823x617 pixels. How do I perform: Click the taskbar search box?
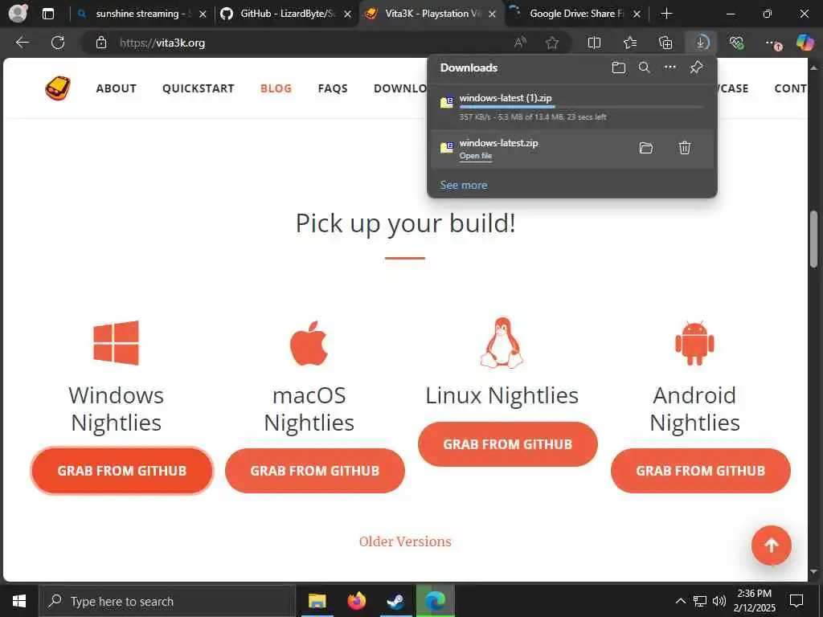click(x=167, y=601)
